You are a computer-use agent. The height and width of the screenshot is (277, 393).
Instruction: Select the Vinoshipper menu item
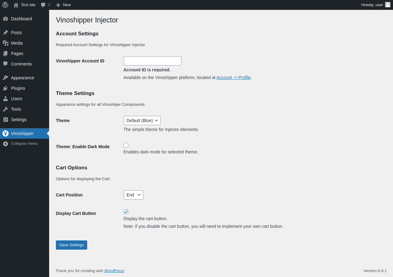pos(25,133)
